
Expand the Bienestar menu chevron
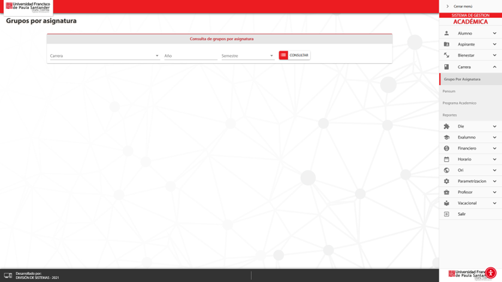click(x=494, y=55)
